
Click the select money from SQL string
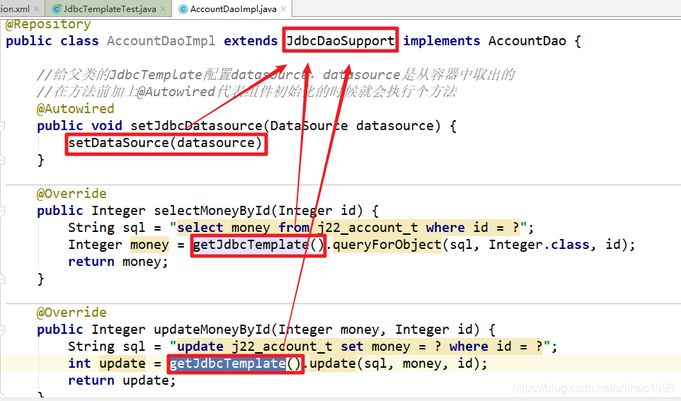(348, 228)
